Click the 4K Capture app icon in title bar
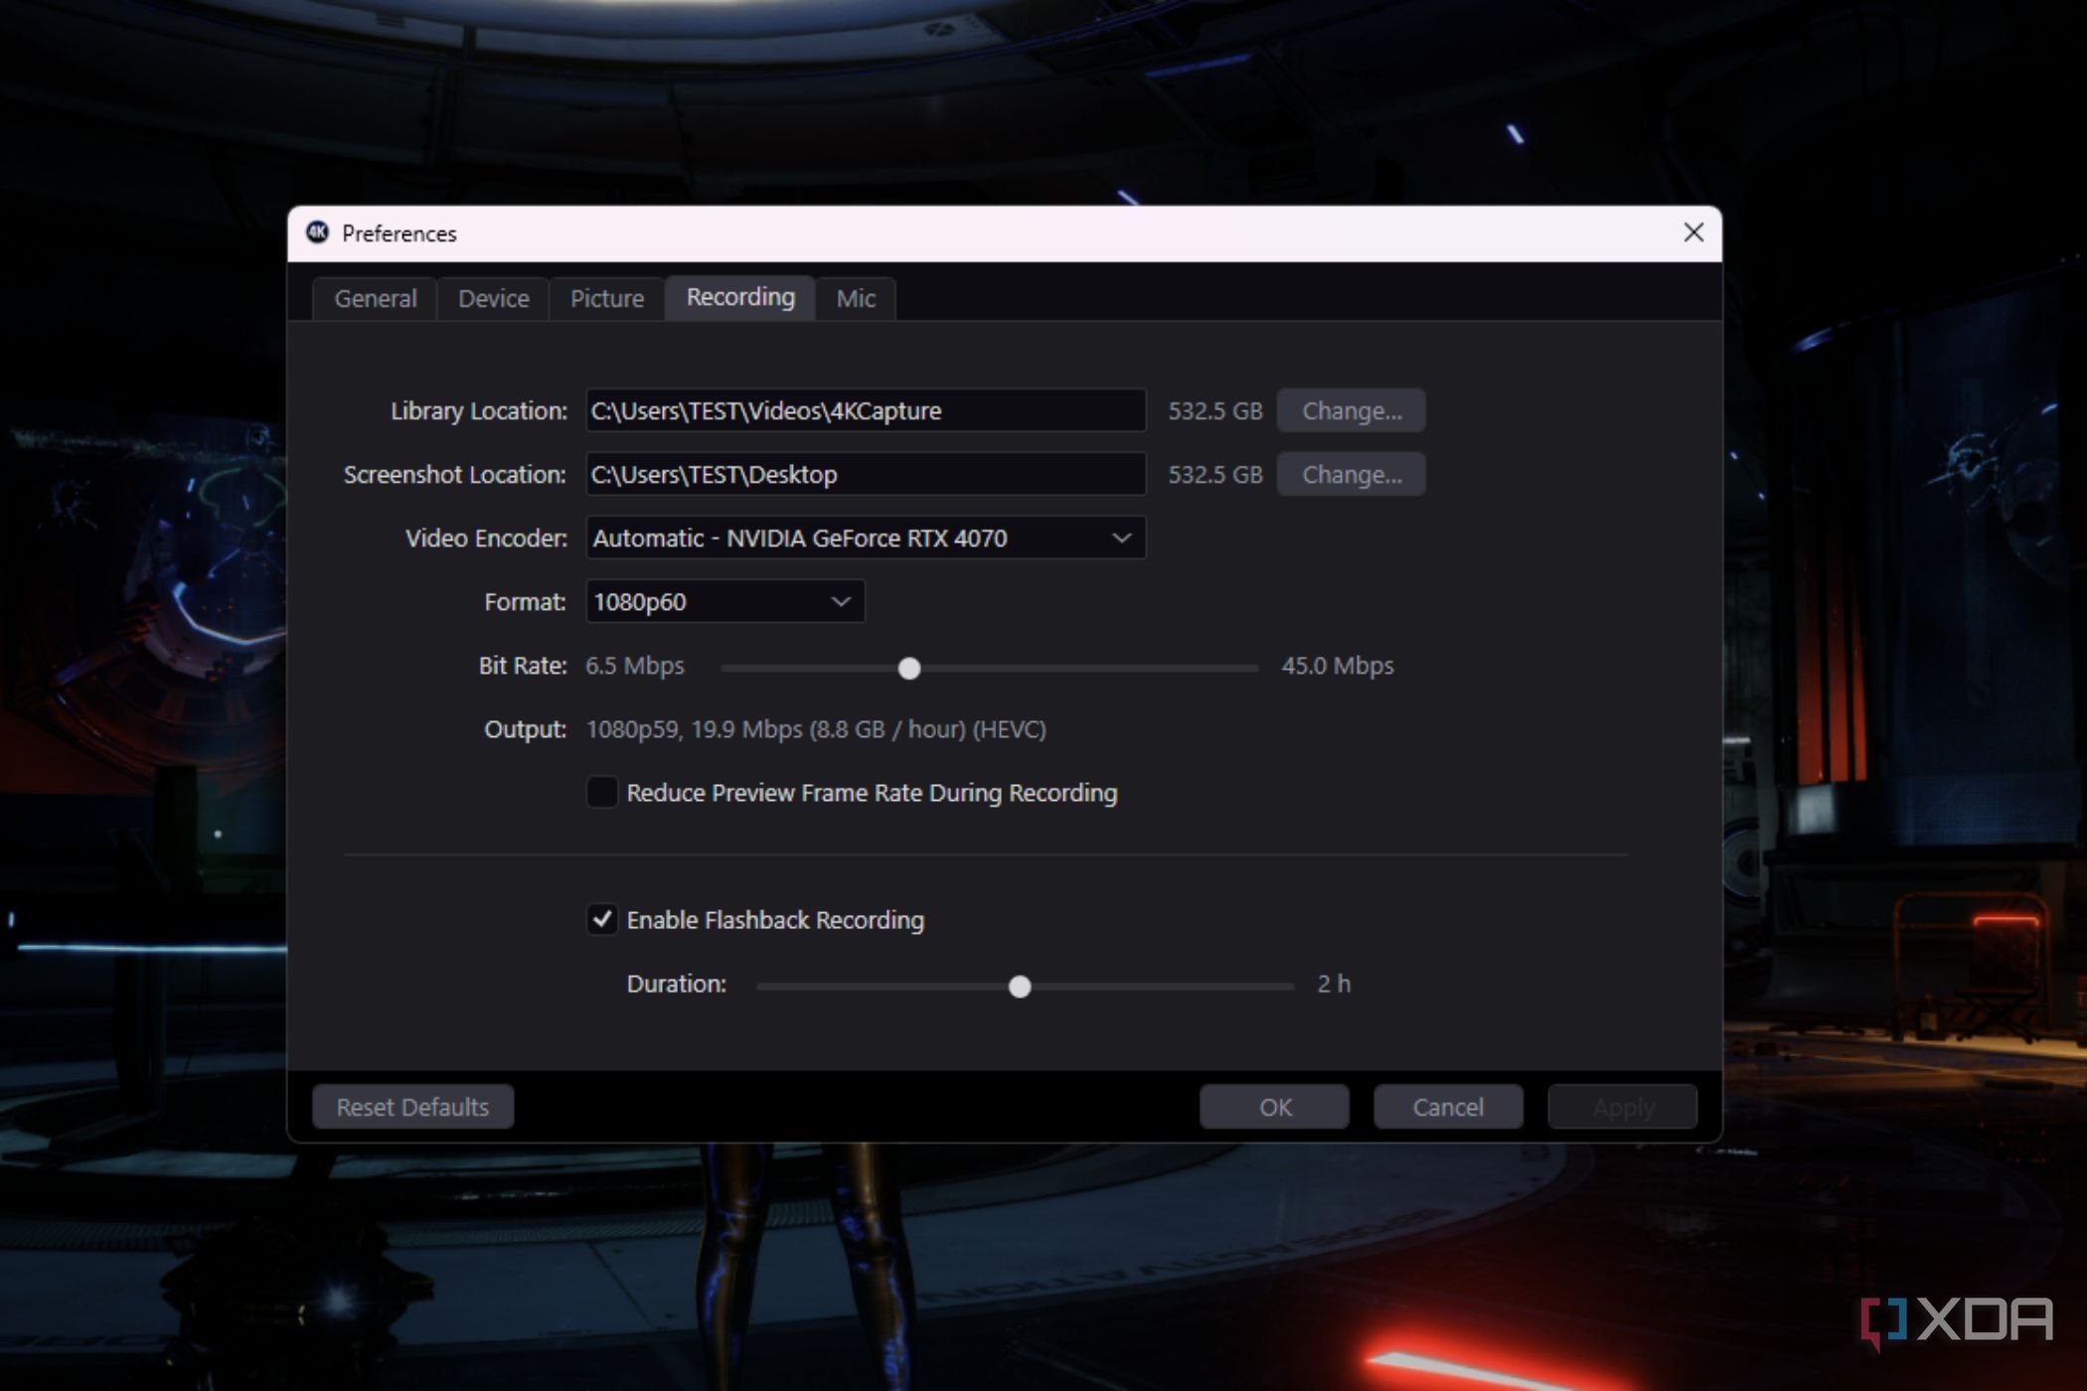The width and height of the screenshot is (2087, 1391). [x=317, y=232]
